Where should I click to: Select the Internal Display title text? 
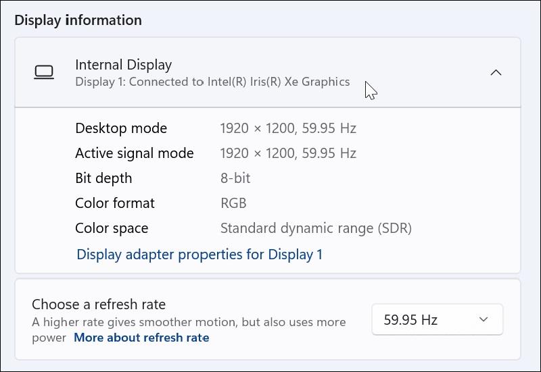pos(123,65)
